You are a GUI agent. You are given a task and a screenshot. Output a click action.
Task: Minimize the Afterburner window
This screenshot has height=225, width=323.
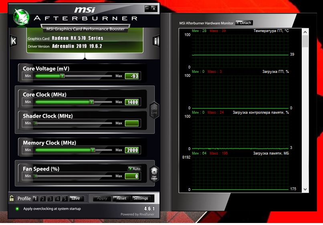(x=147, y=8)
